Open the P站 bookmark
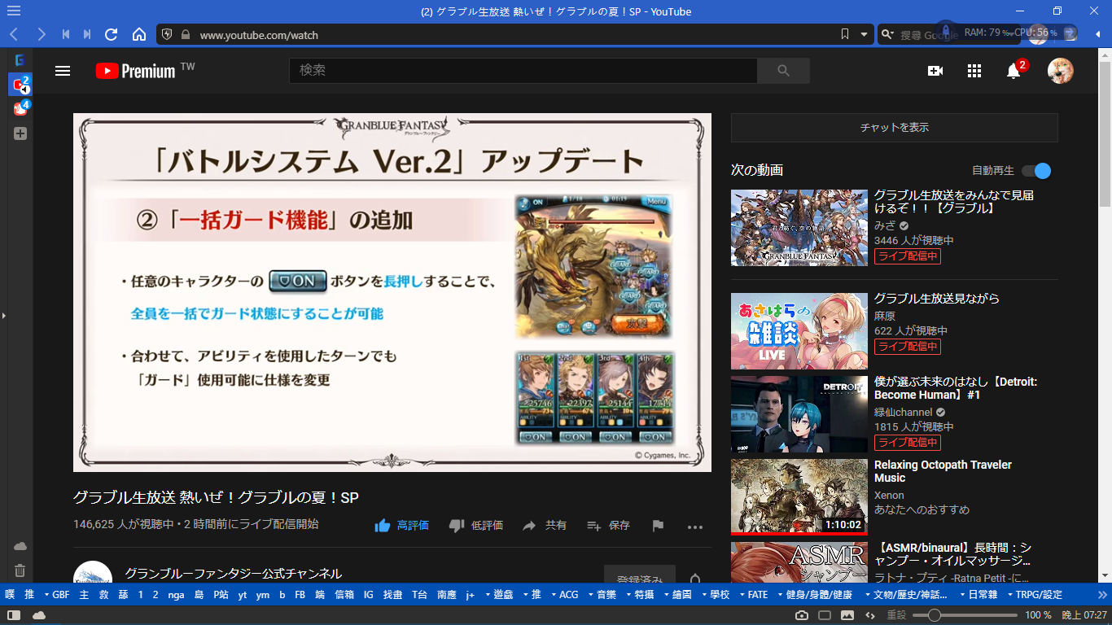Screen dimensions: 1112x625 pyautogui.click(x=221, y=595)
